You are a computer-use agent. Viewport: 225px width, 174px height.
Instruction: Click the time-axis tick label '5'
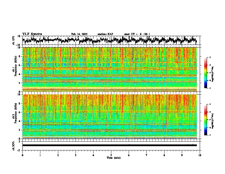click(111, 155)
